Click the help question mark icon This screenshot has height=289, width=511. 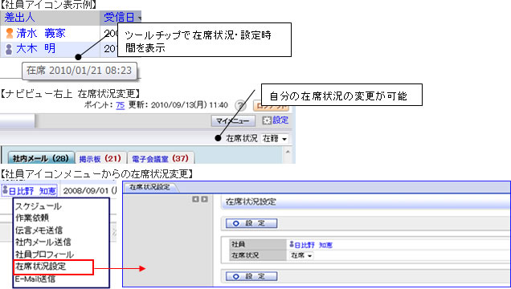(x=240, y=105)
